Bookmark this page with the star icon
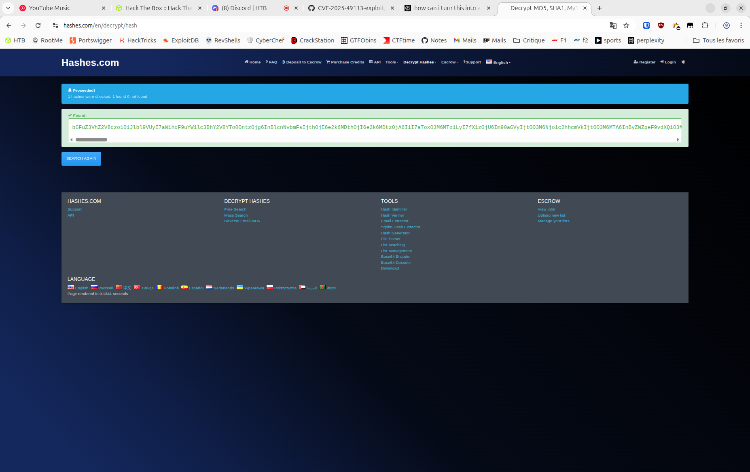Viewport: 750px width, 472px height. coord(626,25)
